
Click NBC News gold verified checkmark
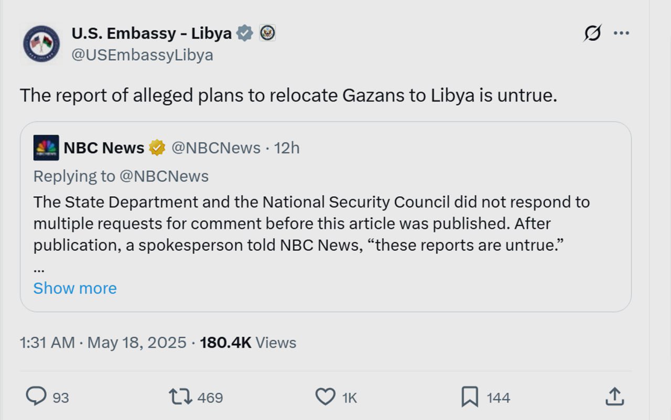pyautogui.click(x=157, y=148)
